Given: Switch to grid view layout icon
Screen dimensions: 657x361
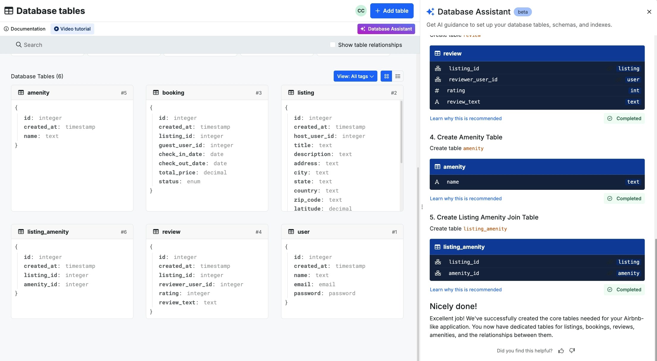Looking at the screenshot, I should (386, 76).
